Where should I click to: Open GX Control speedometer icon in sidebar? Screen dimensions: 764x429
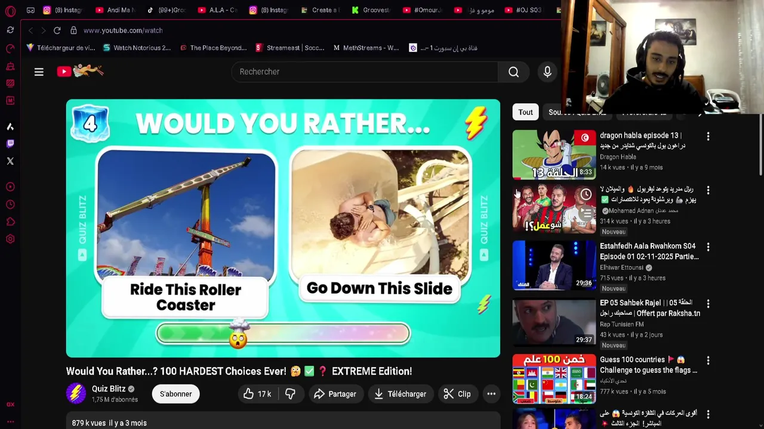tap(10, 48)
